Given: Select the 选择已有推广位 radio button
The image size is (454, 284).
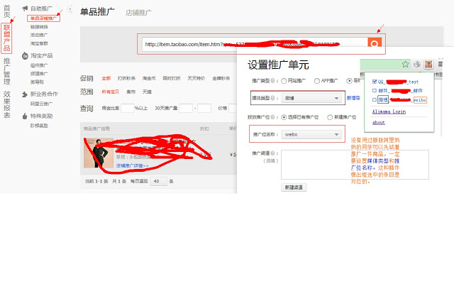Looking at the screenshot, I should coord(284,117).
